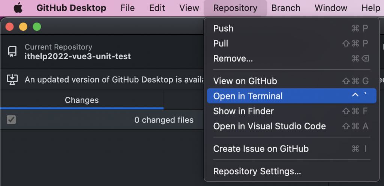Toggle the all changed files checkbox
This screenshot has width=384, height=186.
tap(11, 120)
